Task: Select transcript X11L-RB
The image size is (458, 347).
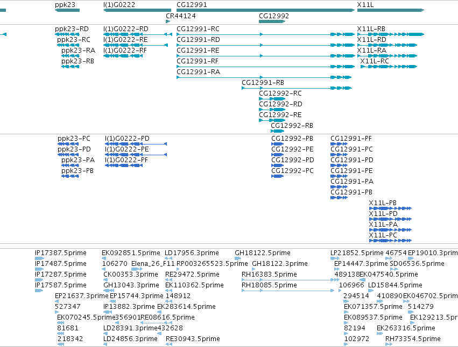Action: 391,34
